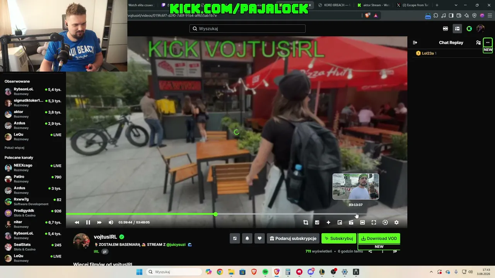Open the browser extensions puzzle icon
This screenshot has height=278, width=495.
click(436, 15)
